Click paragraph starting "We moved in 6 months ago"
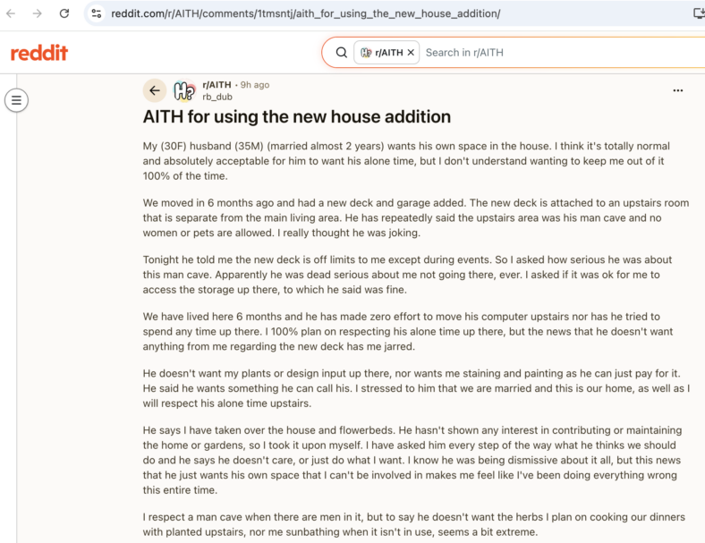Viewport: 705px width, 543px height. [416, 217]
